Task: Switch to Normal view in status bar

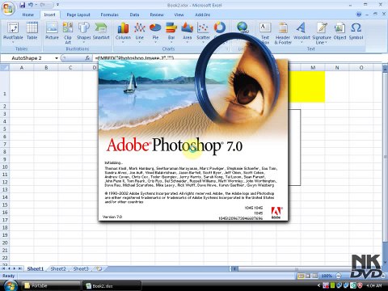Action: point(301,276)
